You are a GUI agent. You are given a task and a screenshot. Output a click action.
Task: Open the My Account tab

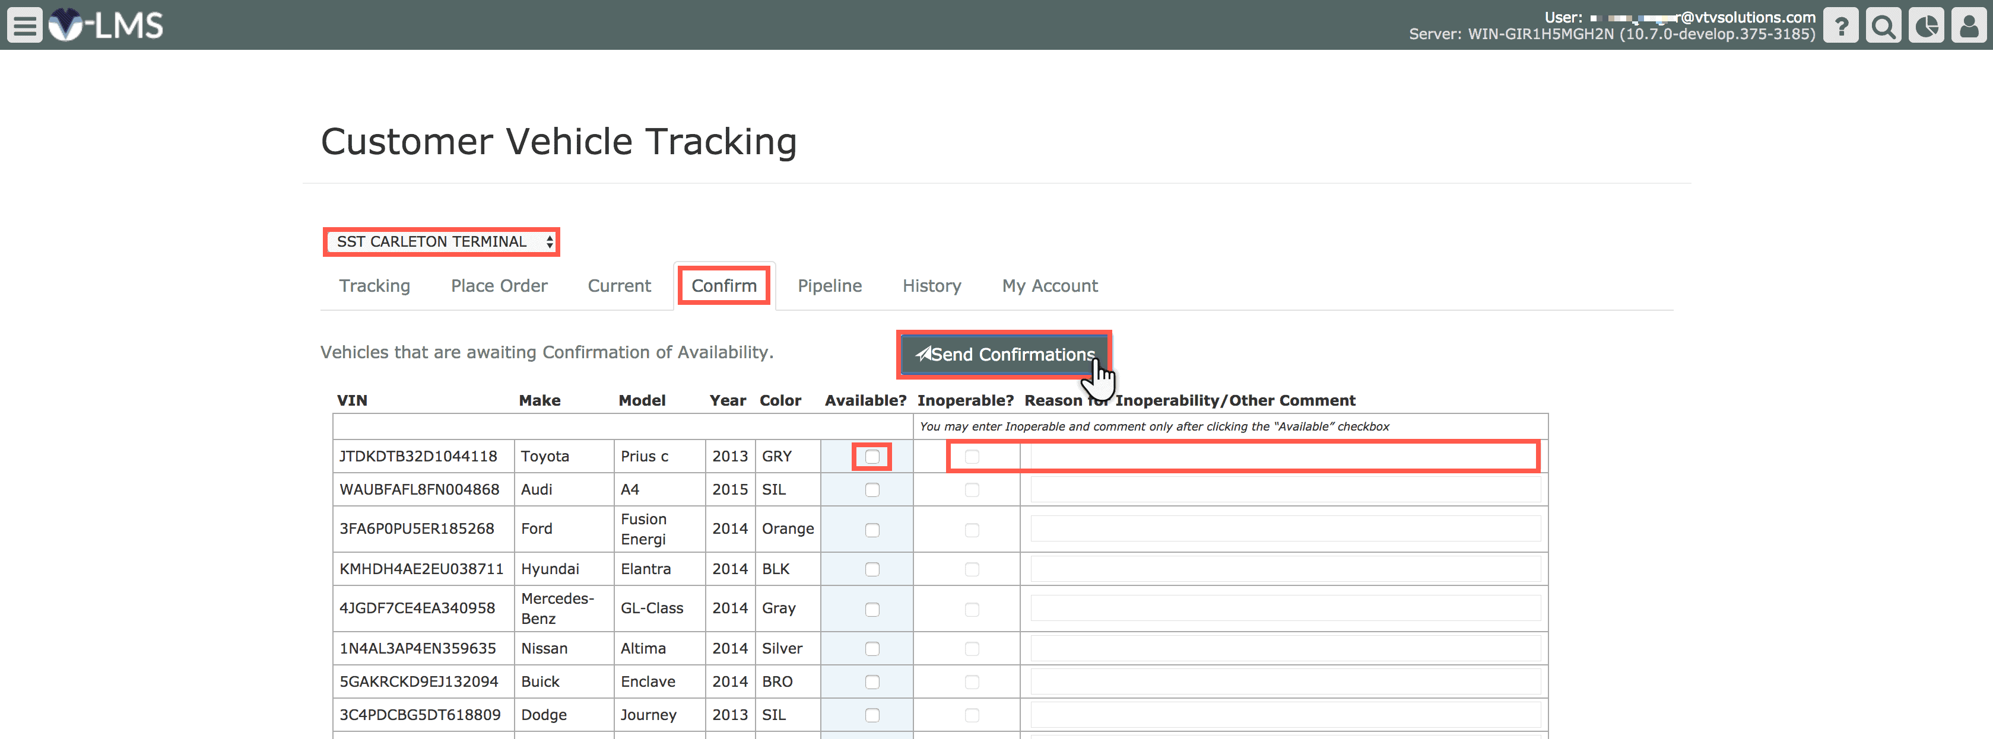(x=1049, y=286)
